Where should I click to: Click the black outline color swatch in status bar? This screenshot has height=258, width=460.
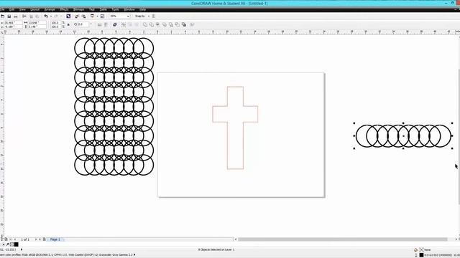[421, 255]
